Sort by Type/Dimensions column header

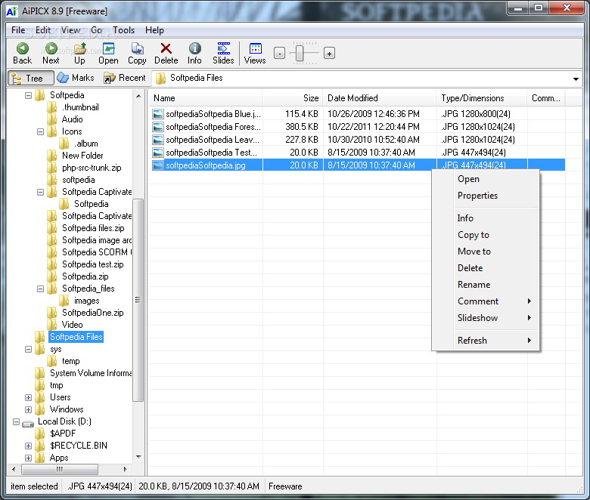coord(482,98)
